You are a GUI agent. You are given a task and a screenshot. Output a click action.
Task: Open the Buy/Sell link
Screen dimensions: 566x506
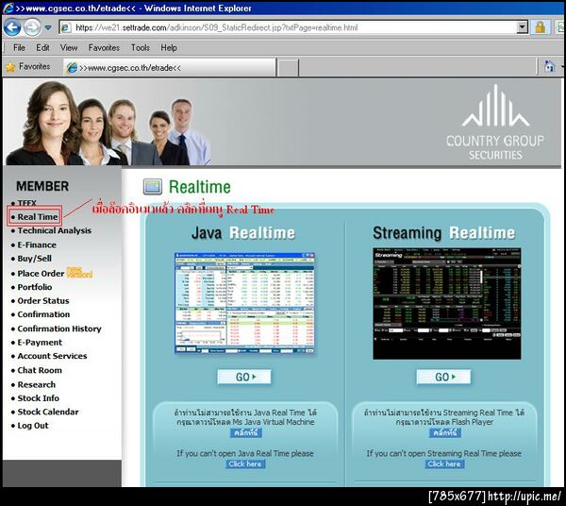(x=34, y=259)
